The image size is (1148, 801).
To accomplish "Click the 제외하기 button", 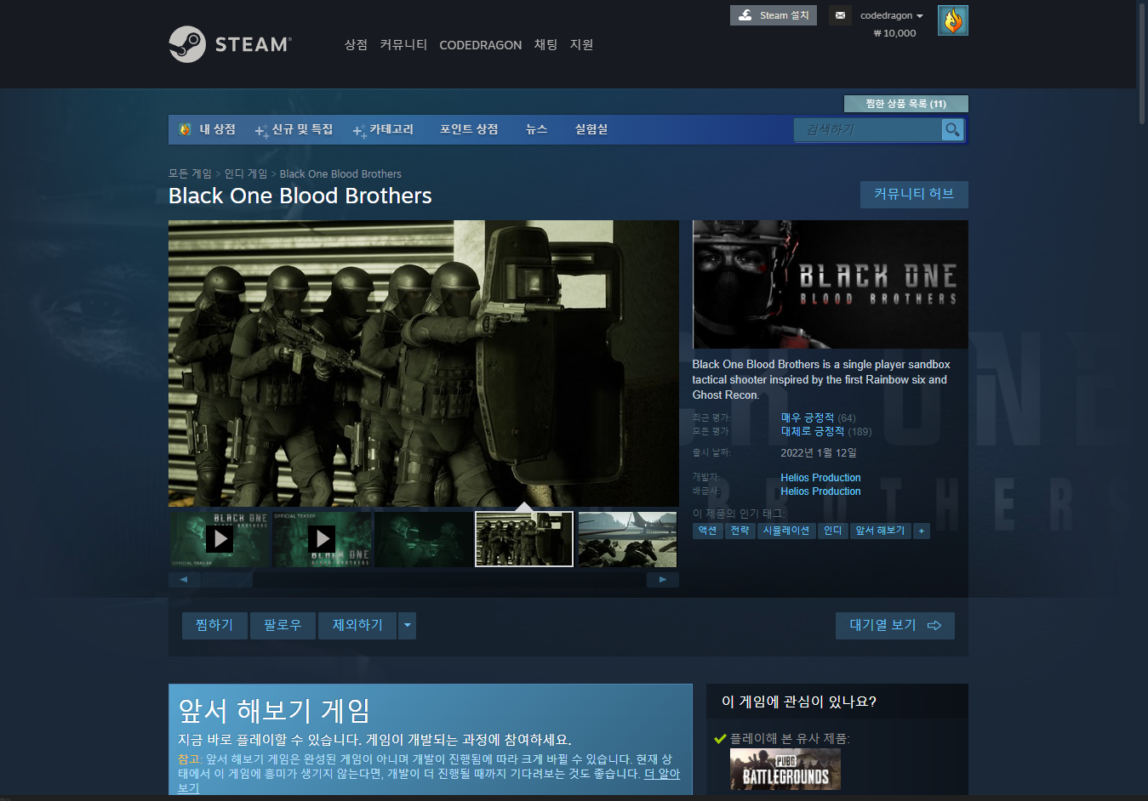I will pos(357,625).
